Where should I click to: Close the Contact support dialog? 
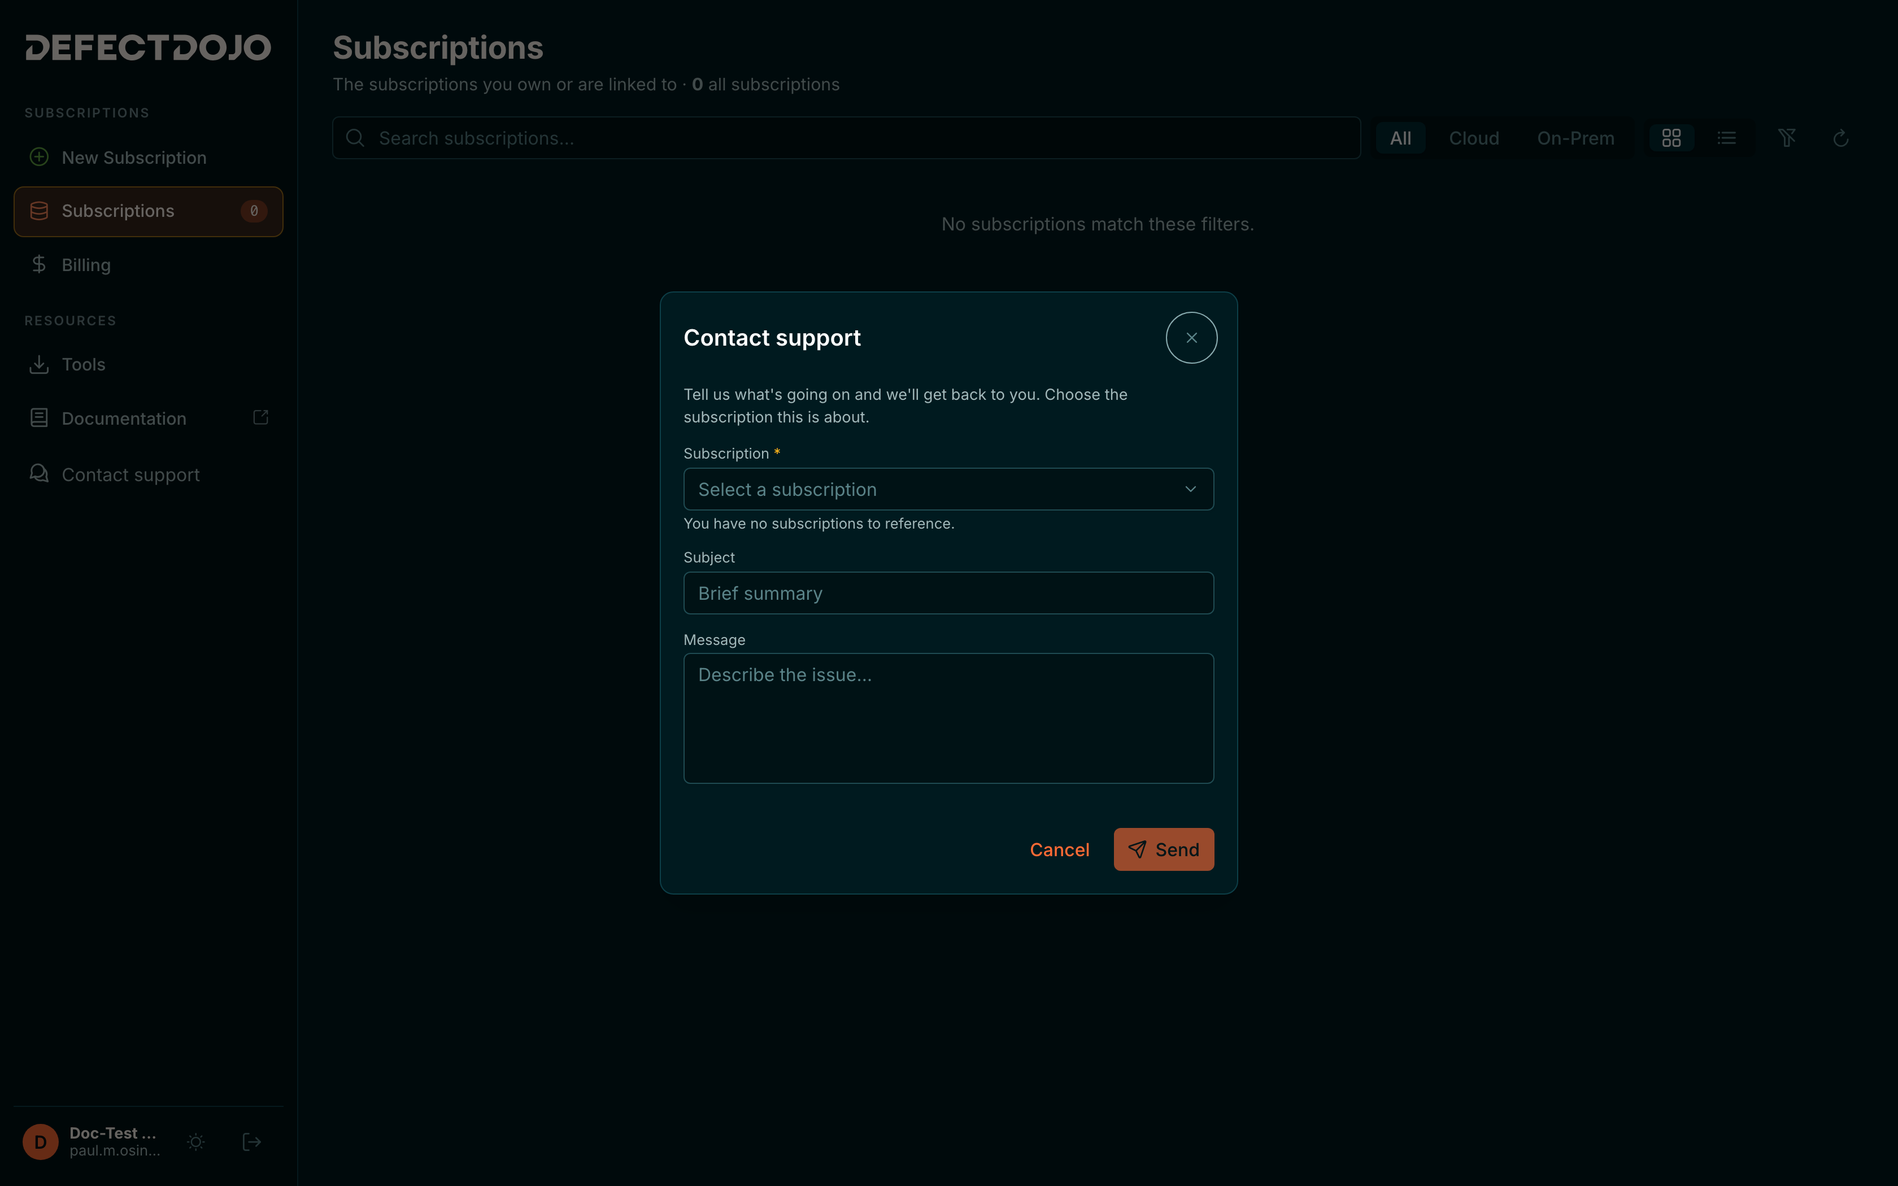[1191, 338]
